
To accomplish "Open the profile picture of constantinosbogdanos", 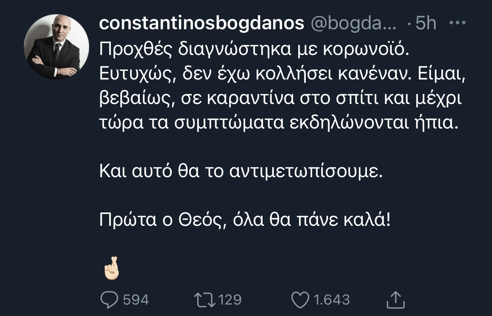I will click(x=56, y=47).
